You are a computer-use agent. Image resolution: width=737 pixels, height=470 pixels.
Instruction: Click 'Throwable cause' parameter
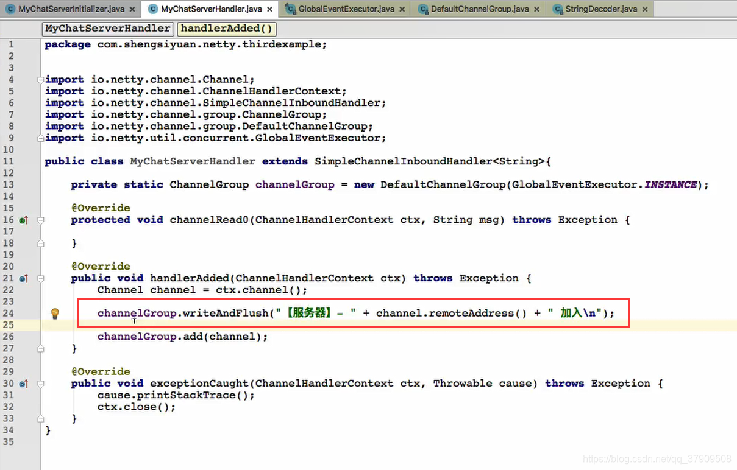click(x=485, y=384)
